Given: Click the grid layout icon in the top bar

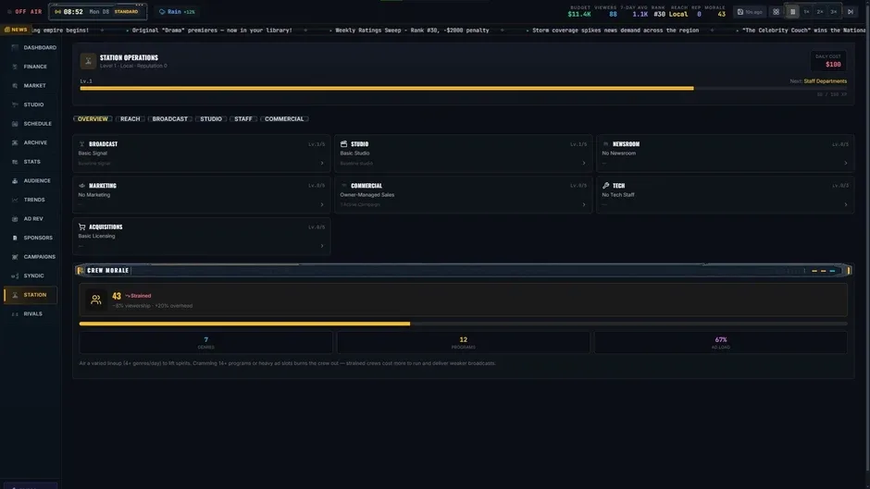Looking at the screenshot, I should [x=776, y=12].
